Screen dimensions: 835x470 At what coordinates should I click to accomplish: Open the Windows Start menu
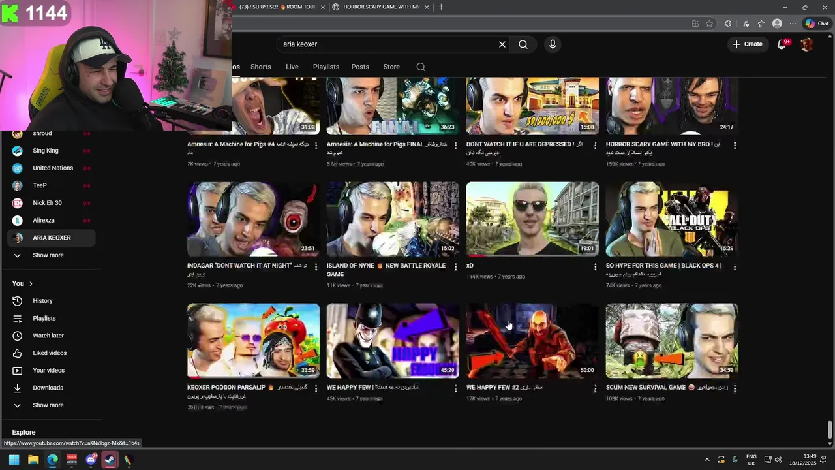coord(14,460)
